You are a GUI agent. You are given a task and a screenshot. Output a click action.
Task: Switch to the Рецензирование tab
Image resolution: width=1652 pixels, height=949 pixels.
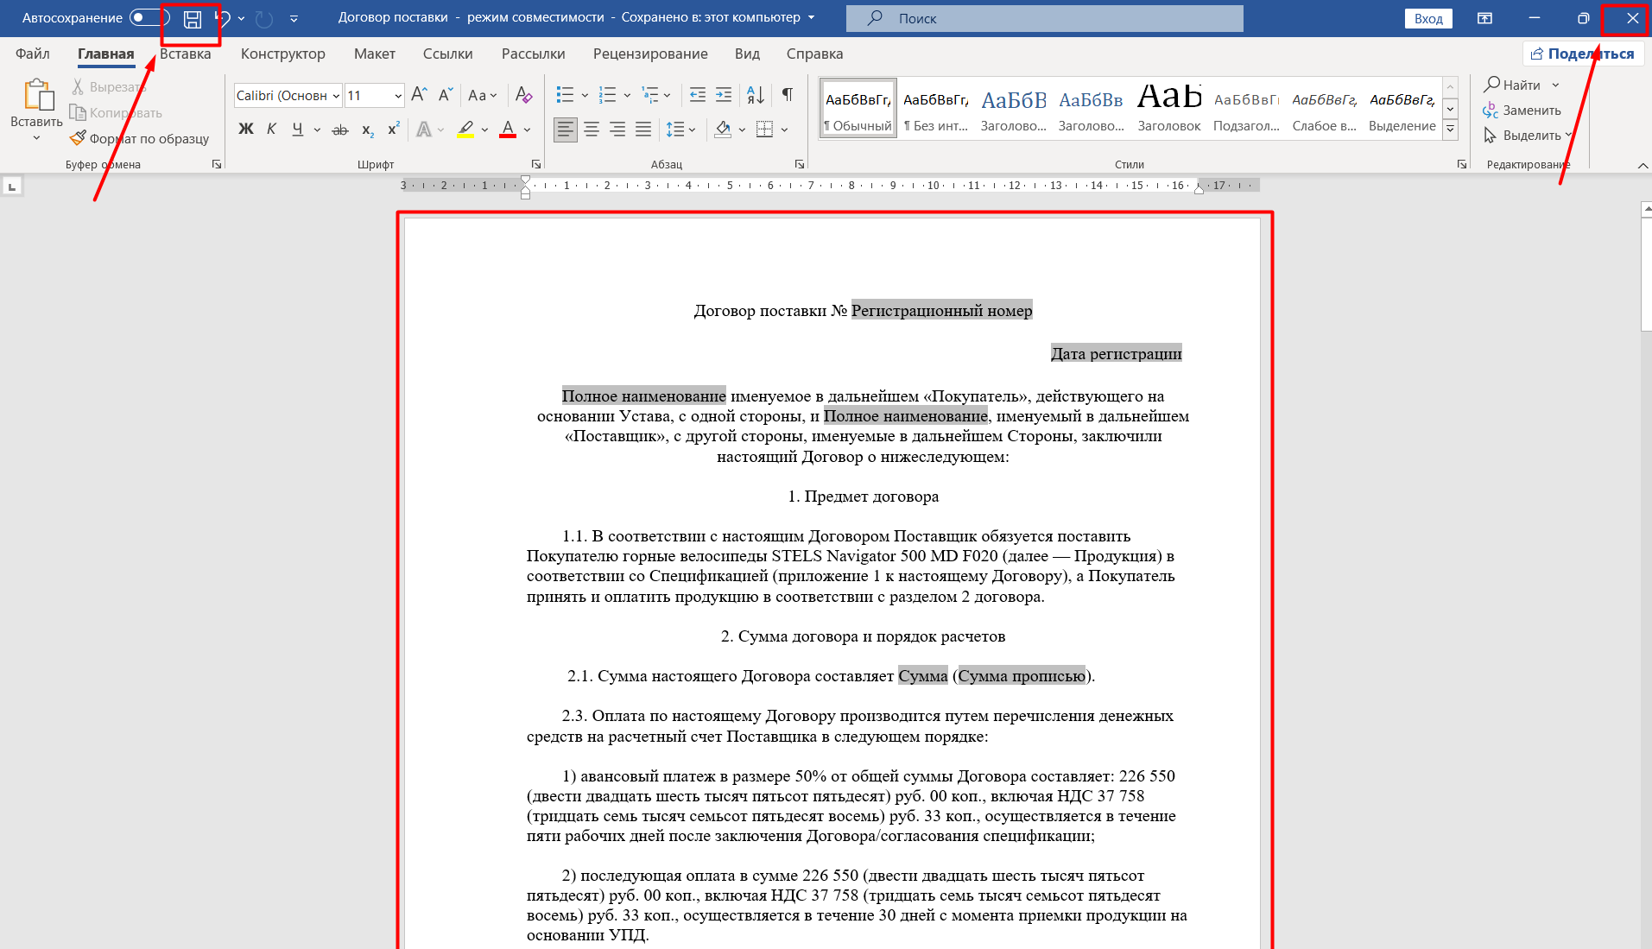(650, 54)
